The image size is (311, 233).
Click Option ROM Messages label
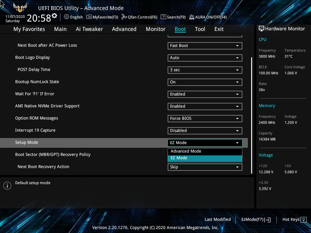[37, 118]
